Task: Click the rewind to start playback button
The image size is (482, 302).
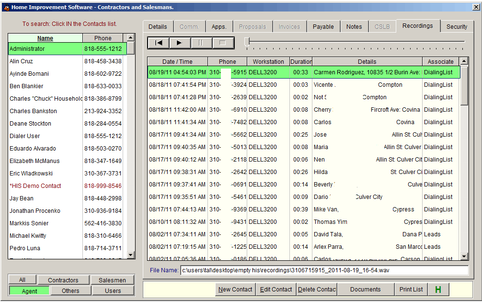Action: coord(158,43)
